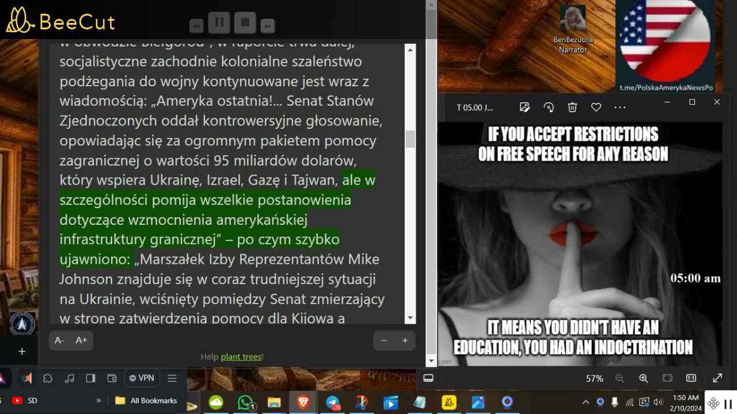Open the volume speaker tray icon
This screenshot has height=414, width=737.
click(x=658, y=402)
